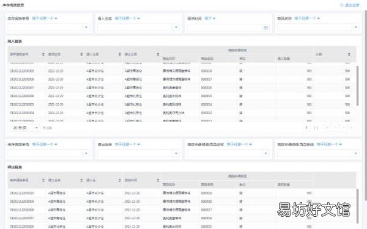367x229 pixels.
Task: Open the 20 条/页 page size dropdown
Action: (x=25, y=128)
